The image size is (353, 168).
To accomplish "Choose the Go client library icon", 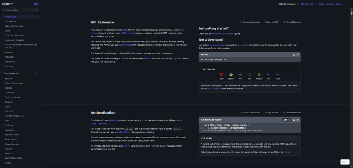I will click(x=268, y=75).
